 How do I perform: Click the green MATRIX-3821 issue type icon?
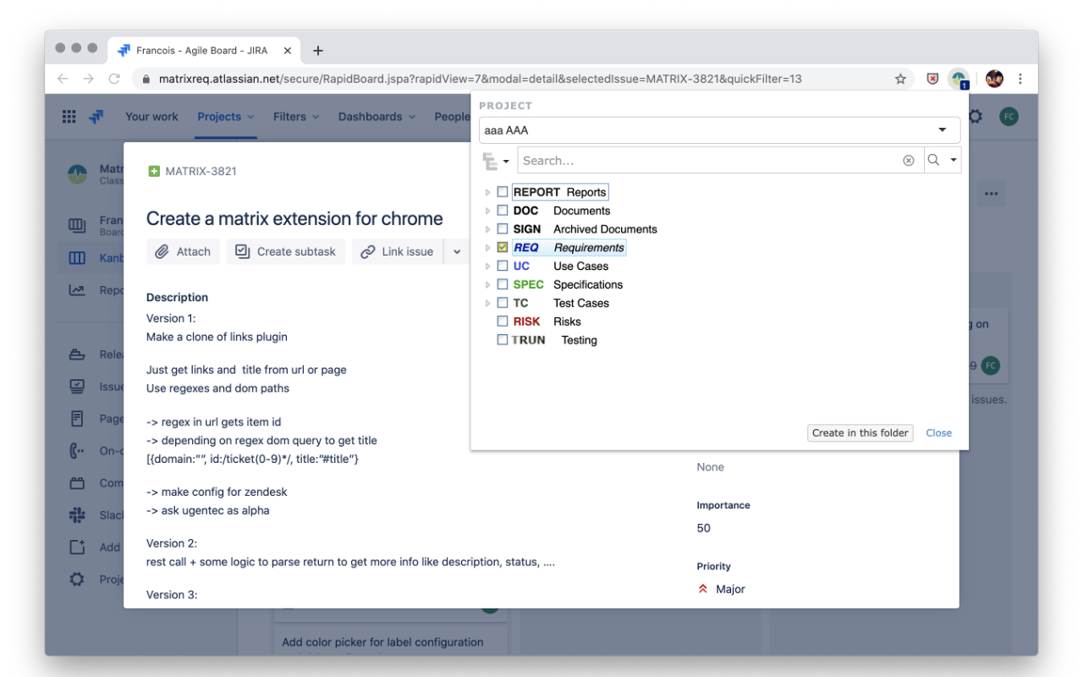pos(154,171)
